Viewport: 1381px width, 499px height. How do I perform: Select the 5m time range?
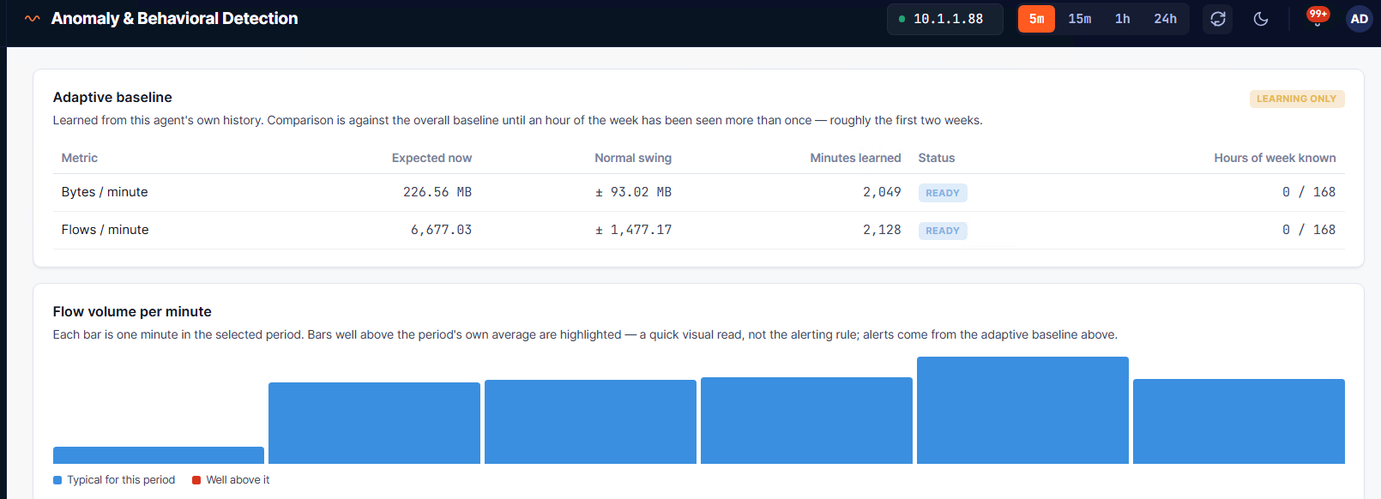click(1036, 19)
